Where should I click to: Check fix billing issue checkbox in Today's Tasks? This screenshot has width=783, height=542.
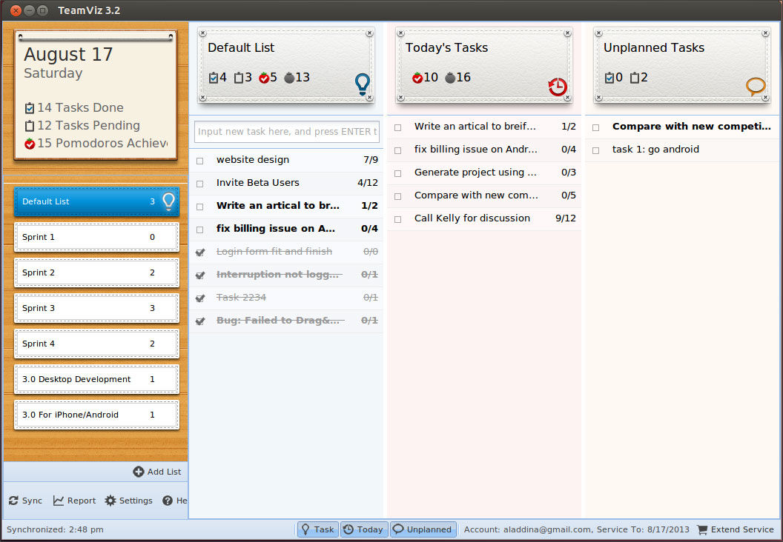tap(397, 150)
